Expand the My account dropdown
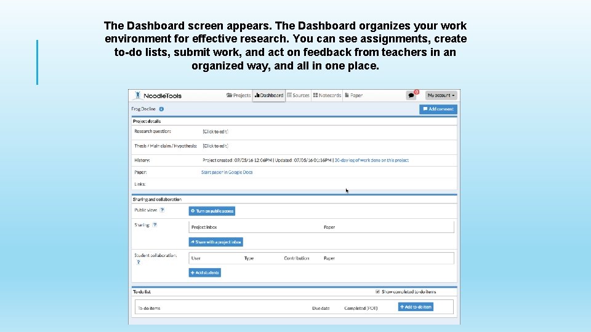 point(441,96)
